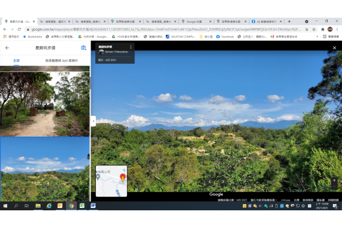Zoom in using the plus button
The width and height of the screenshot is (342, 228).
334,180
